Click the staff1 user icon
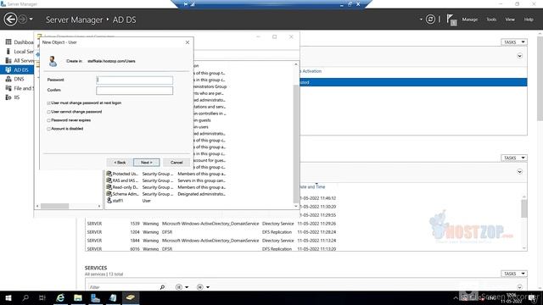The width and height of the screenshot is (543, 305). point(109,201)
